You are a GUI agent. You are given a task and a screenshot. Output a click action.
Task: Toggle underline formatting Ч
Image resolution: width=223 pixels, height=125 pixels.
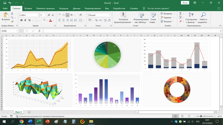coord(29,20)
